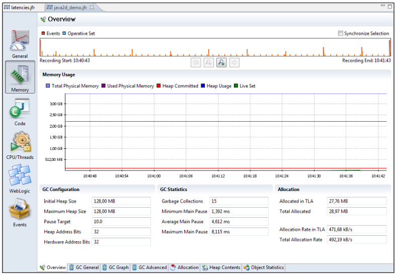Click the navigate backward arrow button

pos(196,62)
